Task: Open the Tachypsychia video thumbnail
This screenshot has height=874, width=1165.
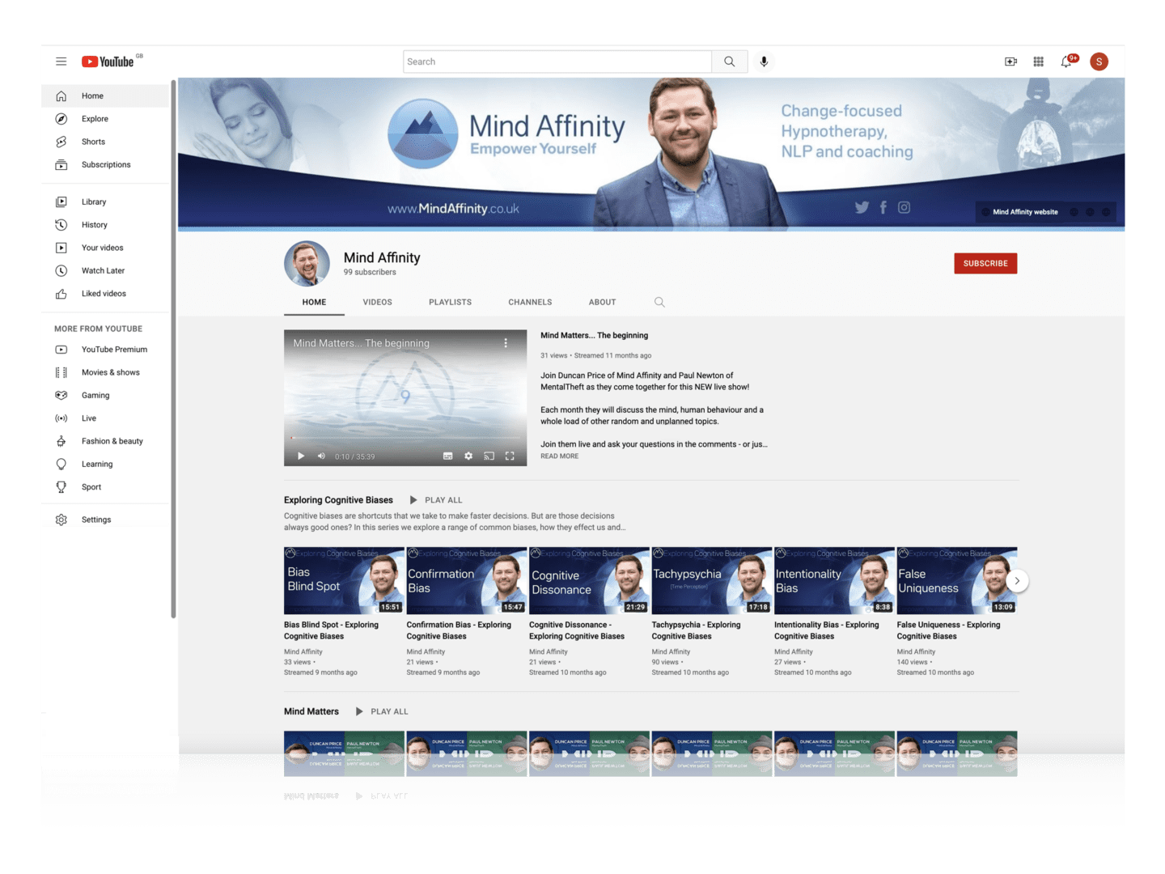Action: tap(712, 580)
